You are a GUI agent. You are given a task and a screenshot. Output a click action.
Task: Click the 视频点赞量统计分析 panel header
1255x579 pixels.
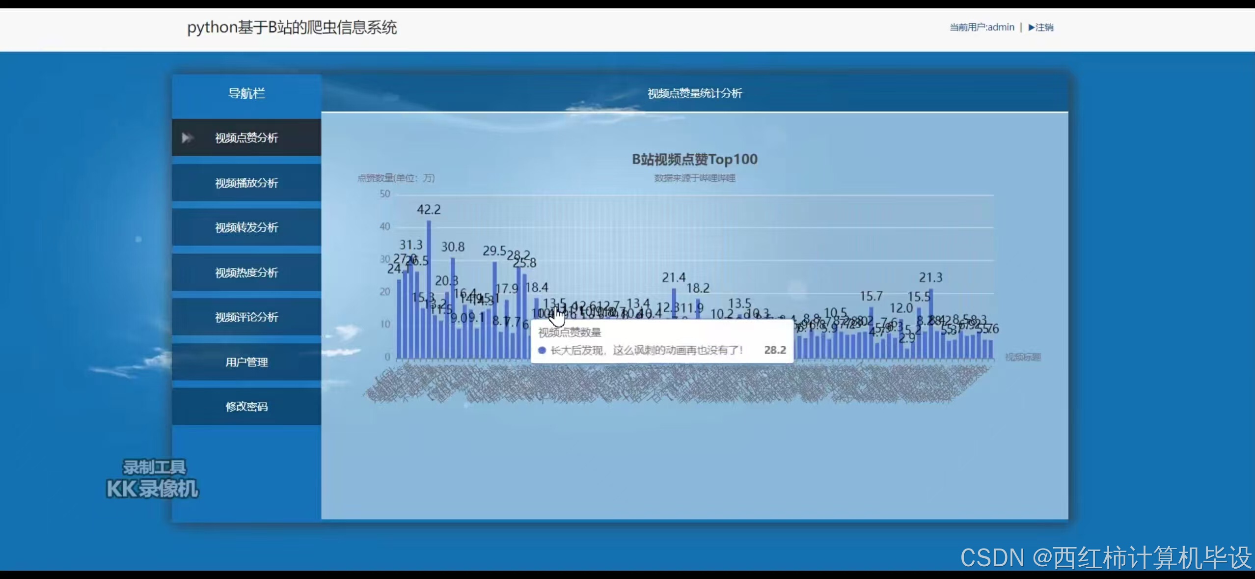click(694, 93)
